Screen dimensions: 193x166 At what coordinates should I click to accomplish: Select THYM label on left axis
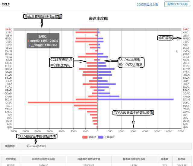[8, 69]
